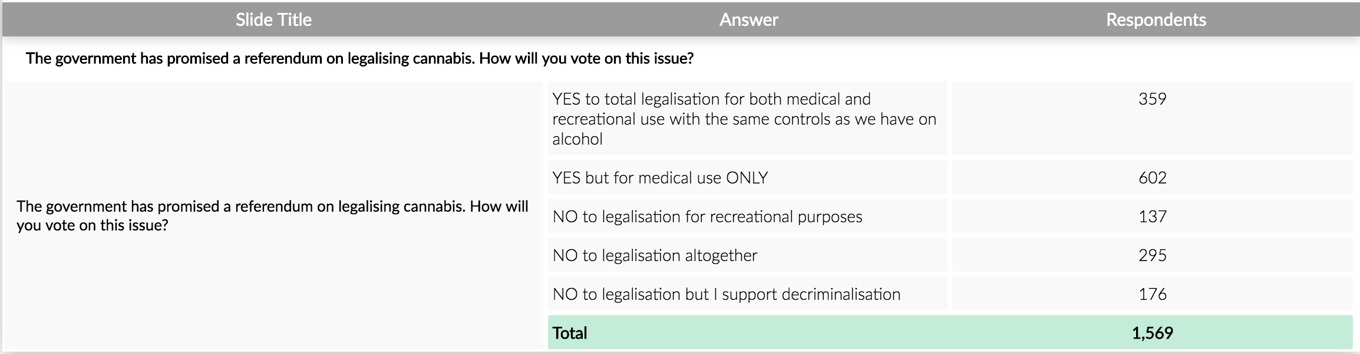Viewport: 1360px width, 354px height.
Task: Select YES but for medical use ONLY
Action: pos(660,178)
